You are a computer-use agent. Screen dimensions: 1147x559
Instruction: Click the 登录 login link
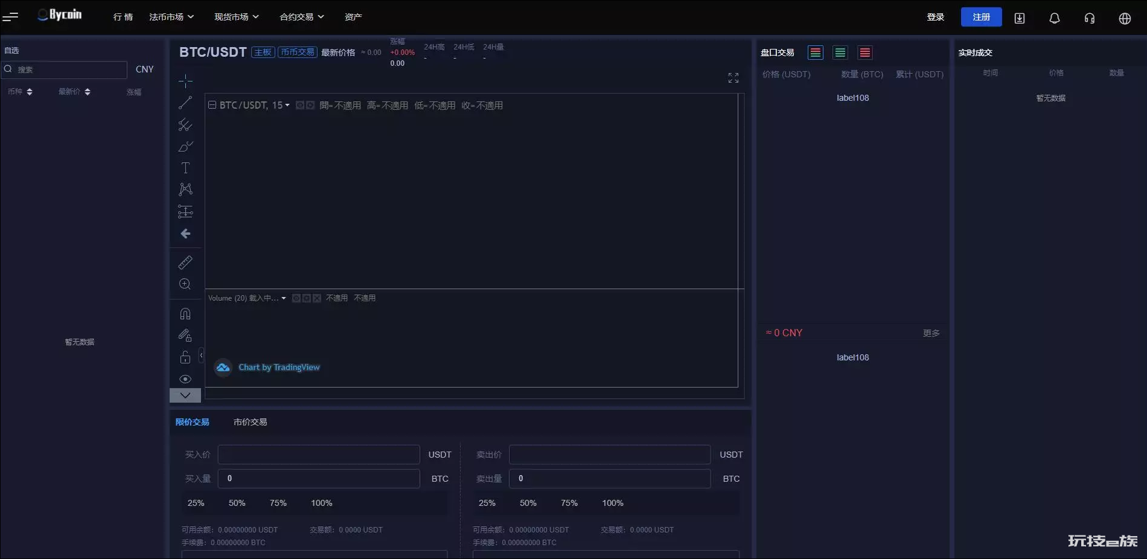(x=936, y=17)
